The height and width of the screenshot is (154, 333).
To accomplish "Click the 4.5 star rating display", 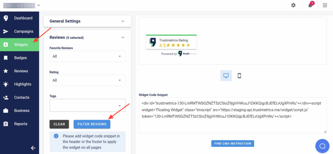I will (175, 45).
